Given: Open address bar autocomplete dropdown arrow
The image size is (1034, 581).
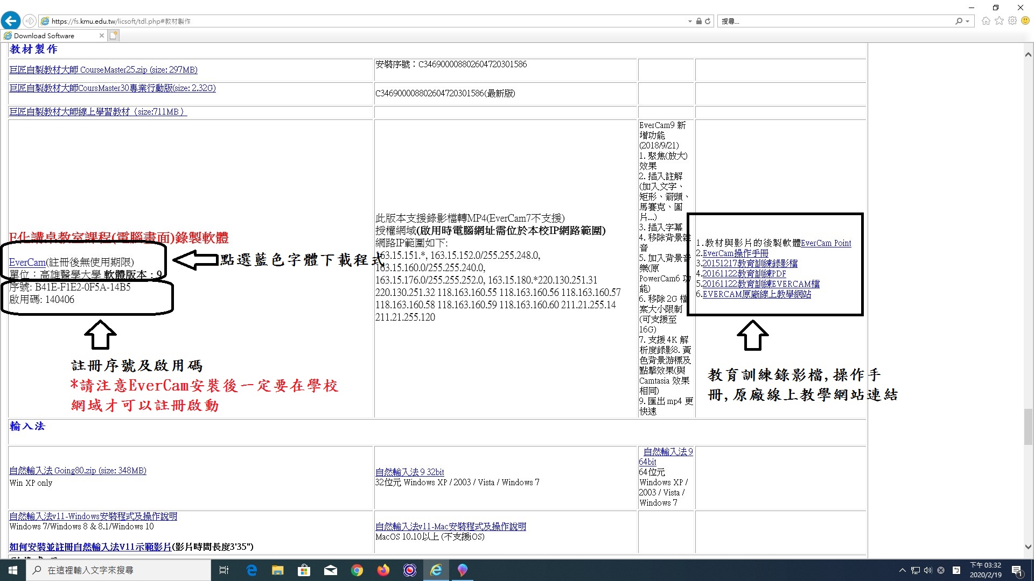Looking at the screenshot, I should click(x=690, y=22).
